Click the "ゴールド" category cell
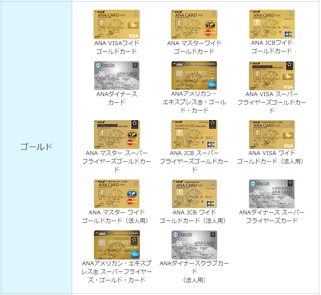 [36, 147]
